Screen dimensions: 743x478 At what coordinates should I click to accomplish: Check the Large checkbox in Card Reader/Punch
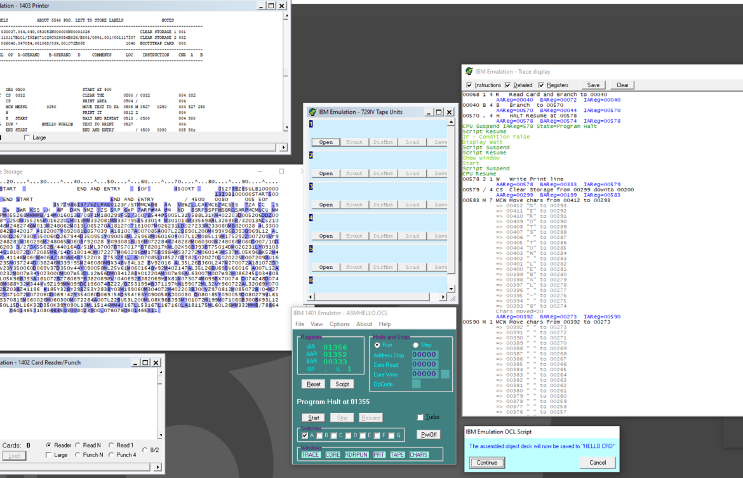[48, 454]
